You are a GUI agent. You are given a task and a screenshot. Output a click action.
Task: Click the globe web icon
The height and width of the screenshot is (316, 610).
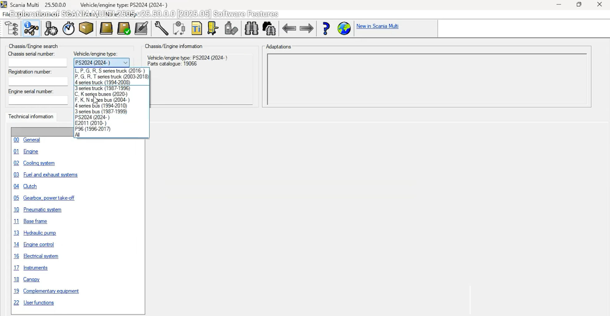pyautogui.click(x=344, y=29)
